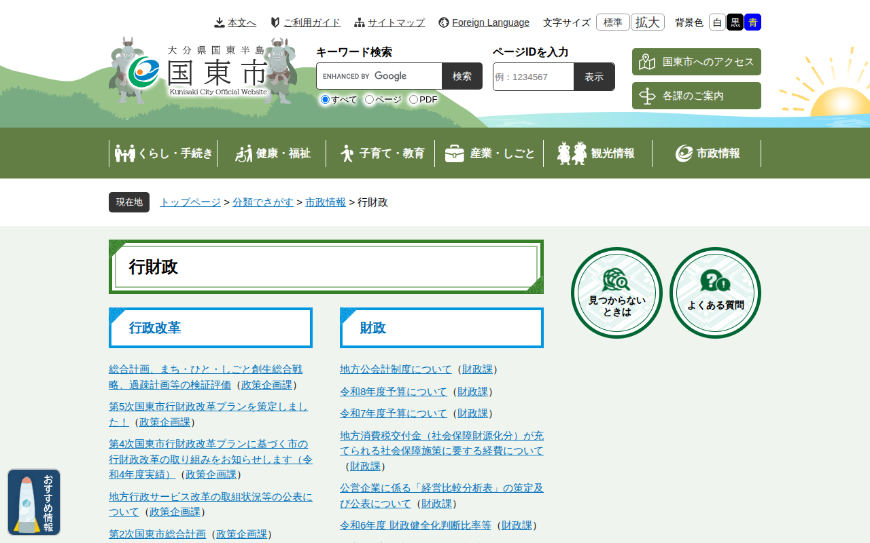Open the 市政情報 menu
This screenshot has height=543, width=870.
pyautogui.click(x=707, y=153)
